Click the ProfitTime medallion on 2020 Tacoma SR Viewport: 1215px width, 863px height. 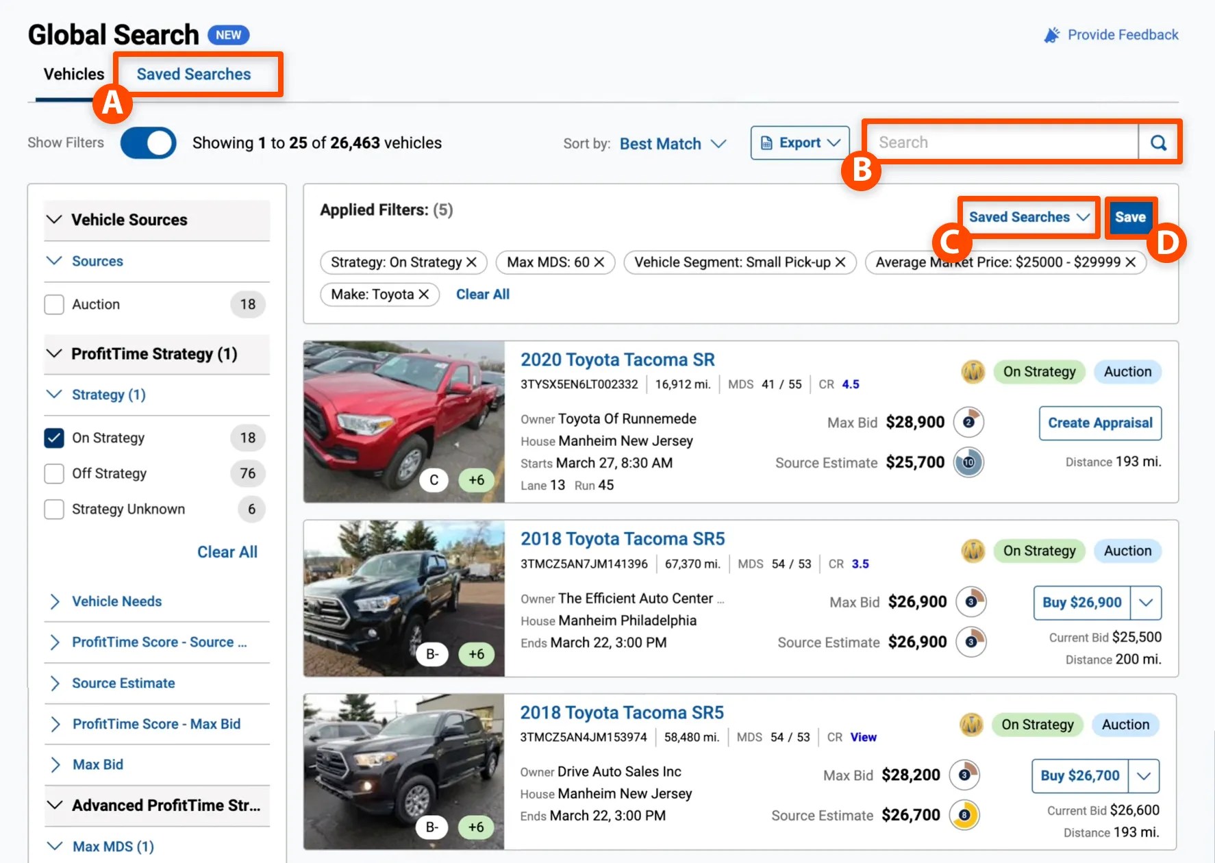[973, 372]
